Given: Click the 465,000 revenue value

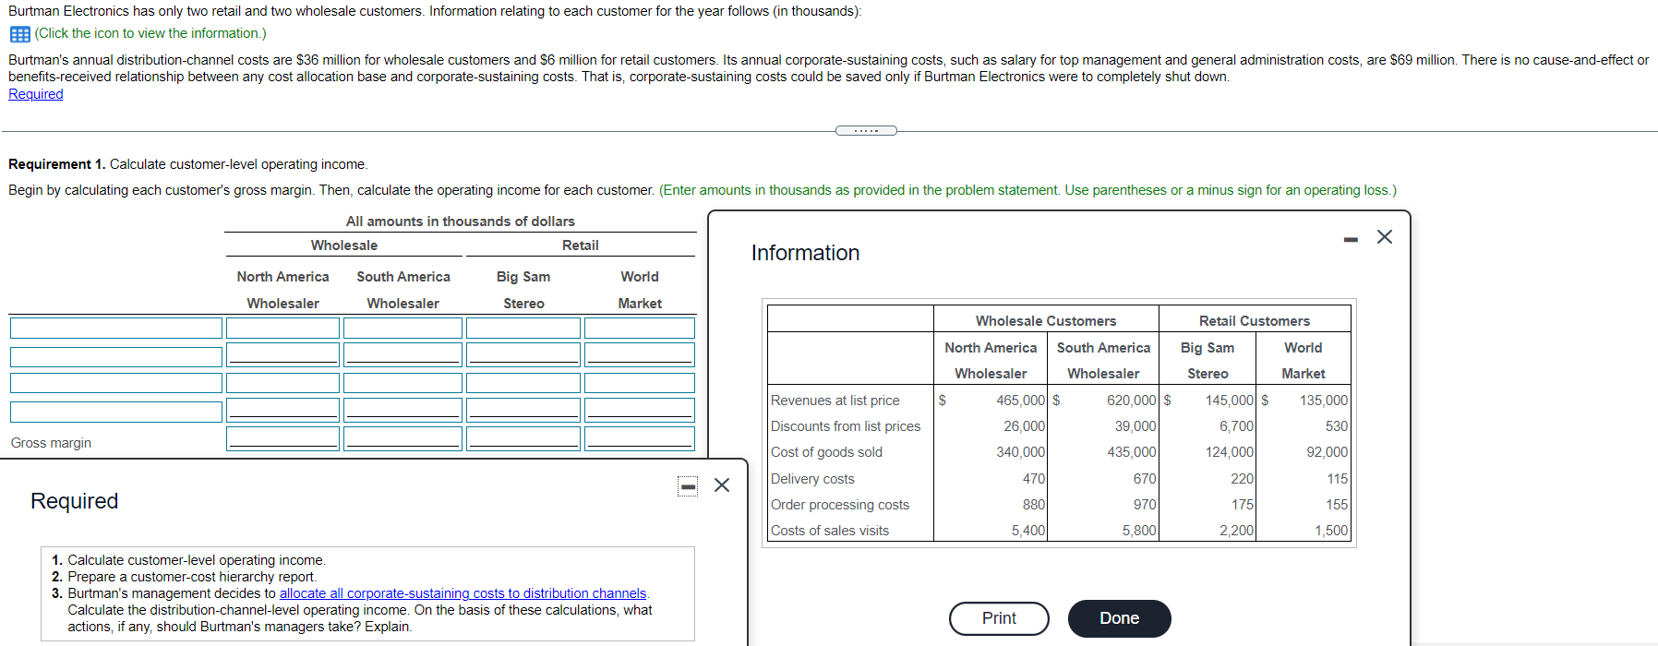Looking at the screenshot, I should [x=1020, y=401].
